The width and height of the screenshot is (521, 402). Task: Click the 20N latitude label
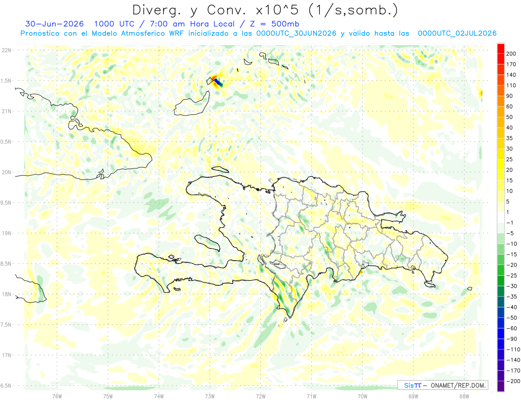pos(7,172)
